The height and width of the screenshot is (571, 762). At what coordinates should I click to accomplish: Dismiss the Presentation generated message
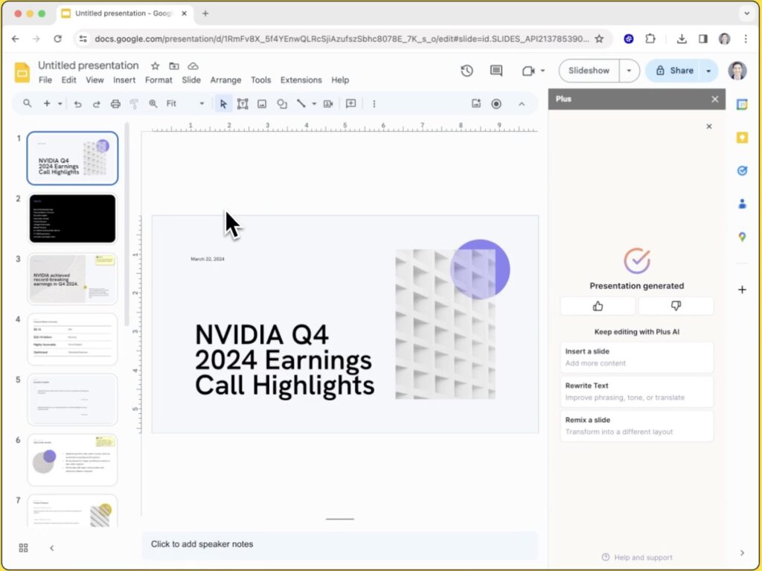pos(709,127)
